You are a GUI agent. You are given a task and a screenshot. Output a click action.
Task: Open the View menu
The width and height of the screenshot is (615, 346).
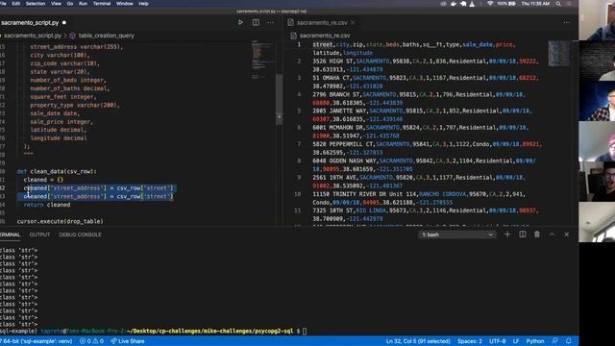pos(56,4)
